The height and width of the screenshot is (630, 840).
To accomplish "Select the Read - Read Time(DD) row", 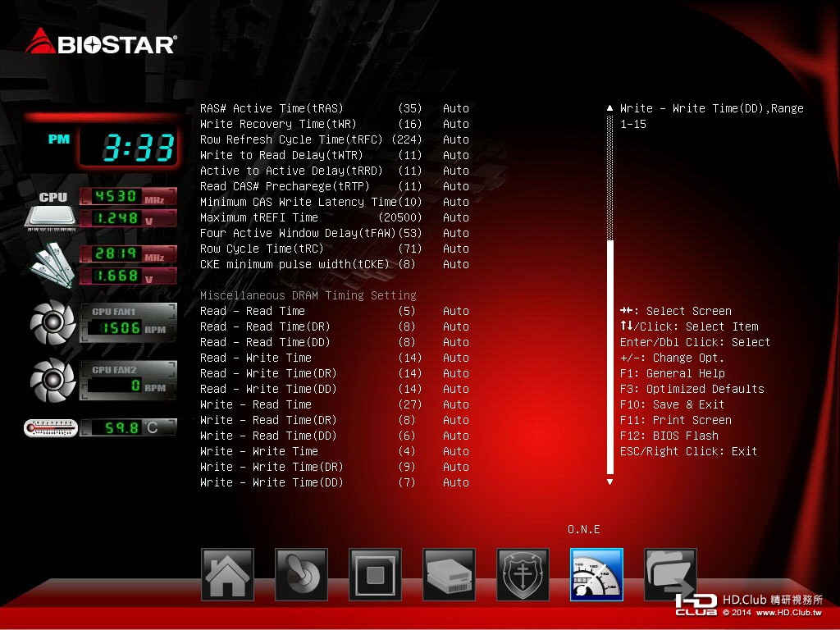I will [x=335, y=342].
